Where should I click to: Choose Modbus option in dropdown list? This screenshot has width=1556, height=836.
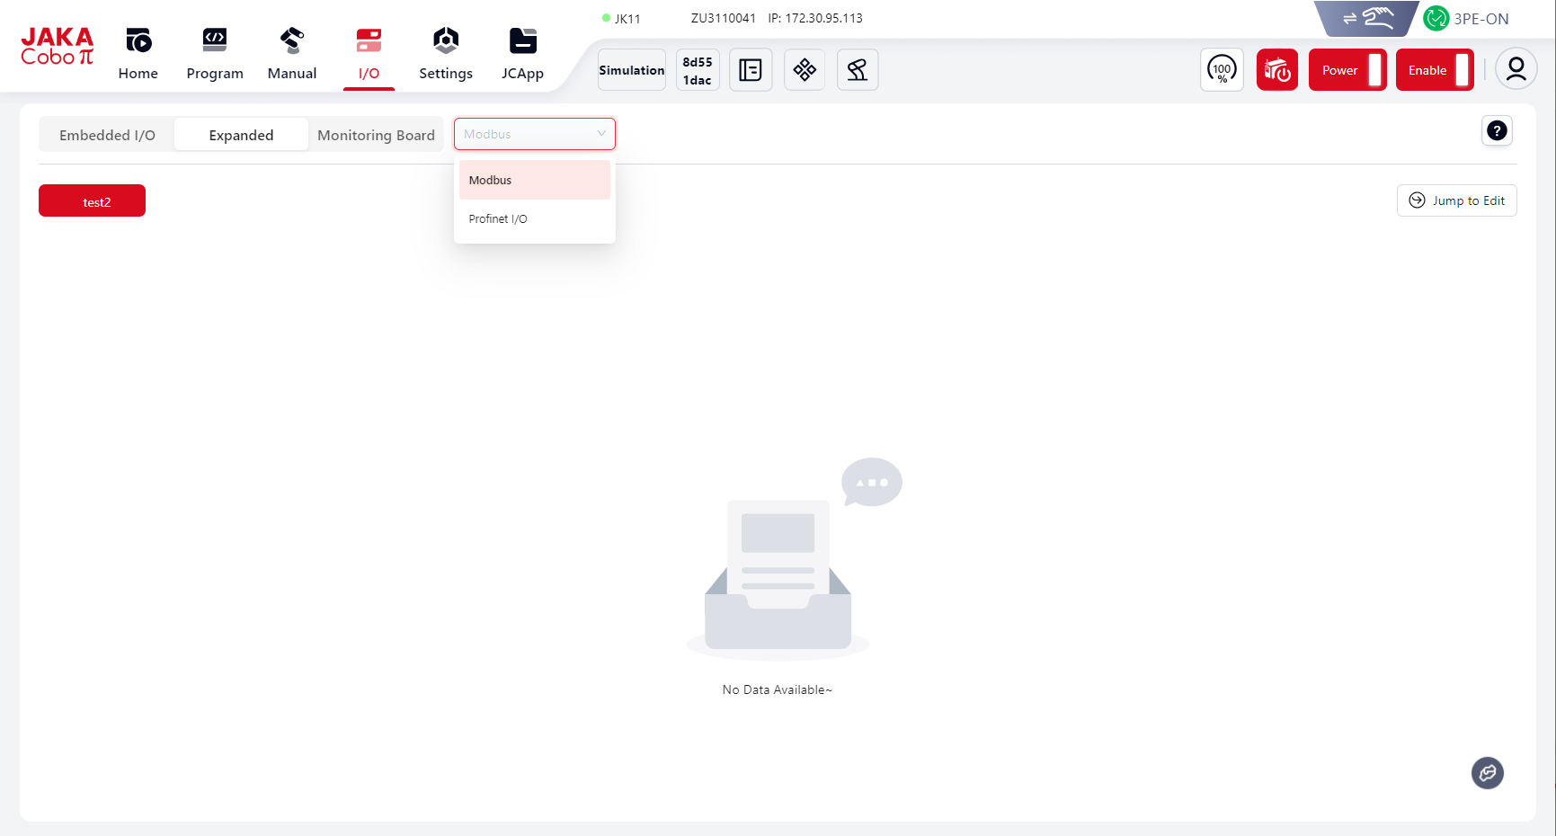[491, 181]
